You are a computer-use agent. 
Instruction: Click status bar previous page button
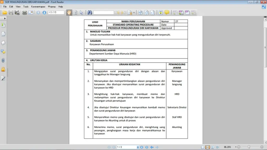pyautogui.click(x=114, y=147)
